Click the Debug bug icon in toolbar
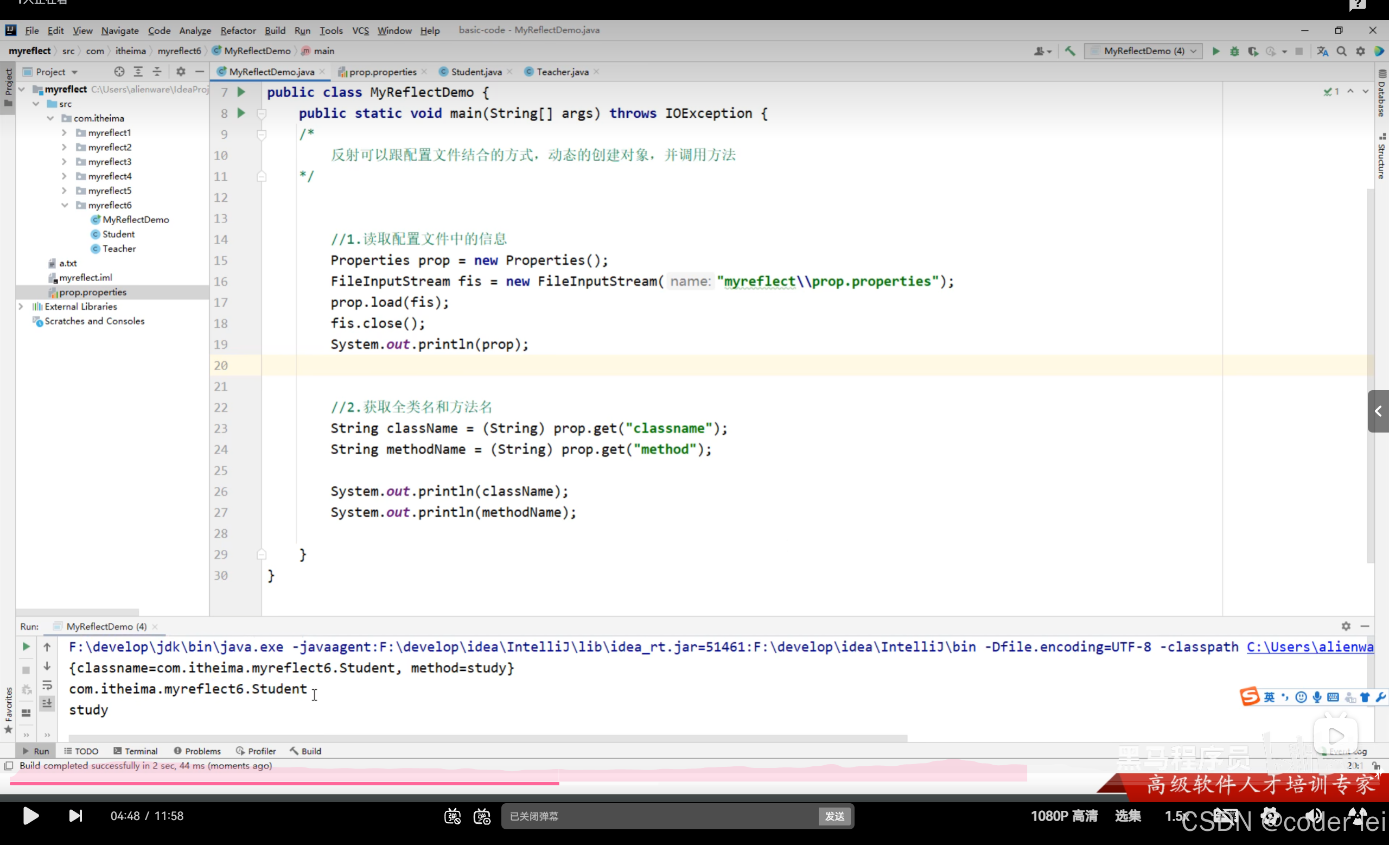Viewport: 1389px width, 845px height. [1234, 52]
